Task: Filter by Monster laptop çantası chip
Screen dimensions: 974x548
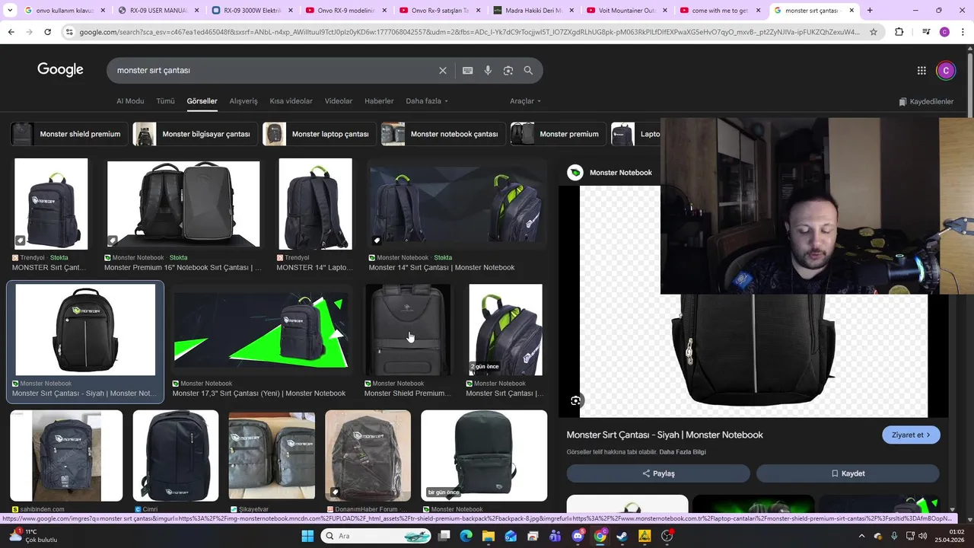Action: (x=318, y=134)
